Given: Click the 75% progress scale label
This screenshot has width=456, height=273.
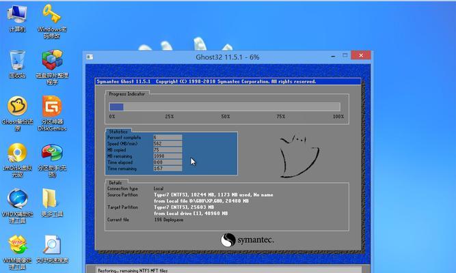Looking at the screenshot, I should click(x=281, y=117).
